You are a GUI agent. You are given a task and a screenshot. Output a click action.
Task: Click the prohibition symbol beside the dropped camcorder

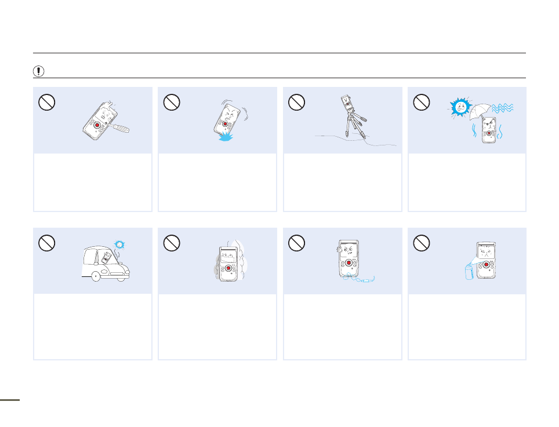point(172,102)
